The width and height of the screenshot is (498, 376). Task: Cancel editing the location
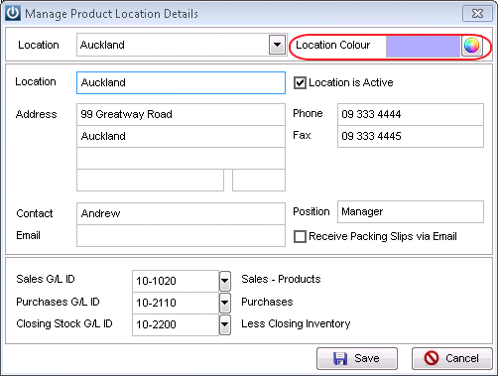tap(452, 358)
